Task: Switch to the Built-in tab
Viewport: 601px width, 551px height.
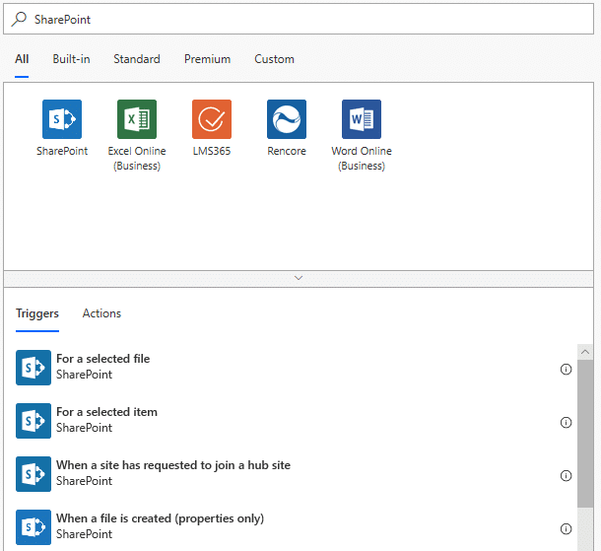Action: tap(71, 59)
